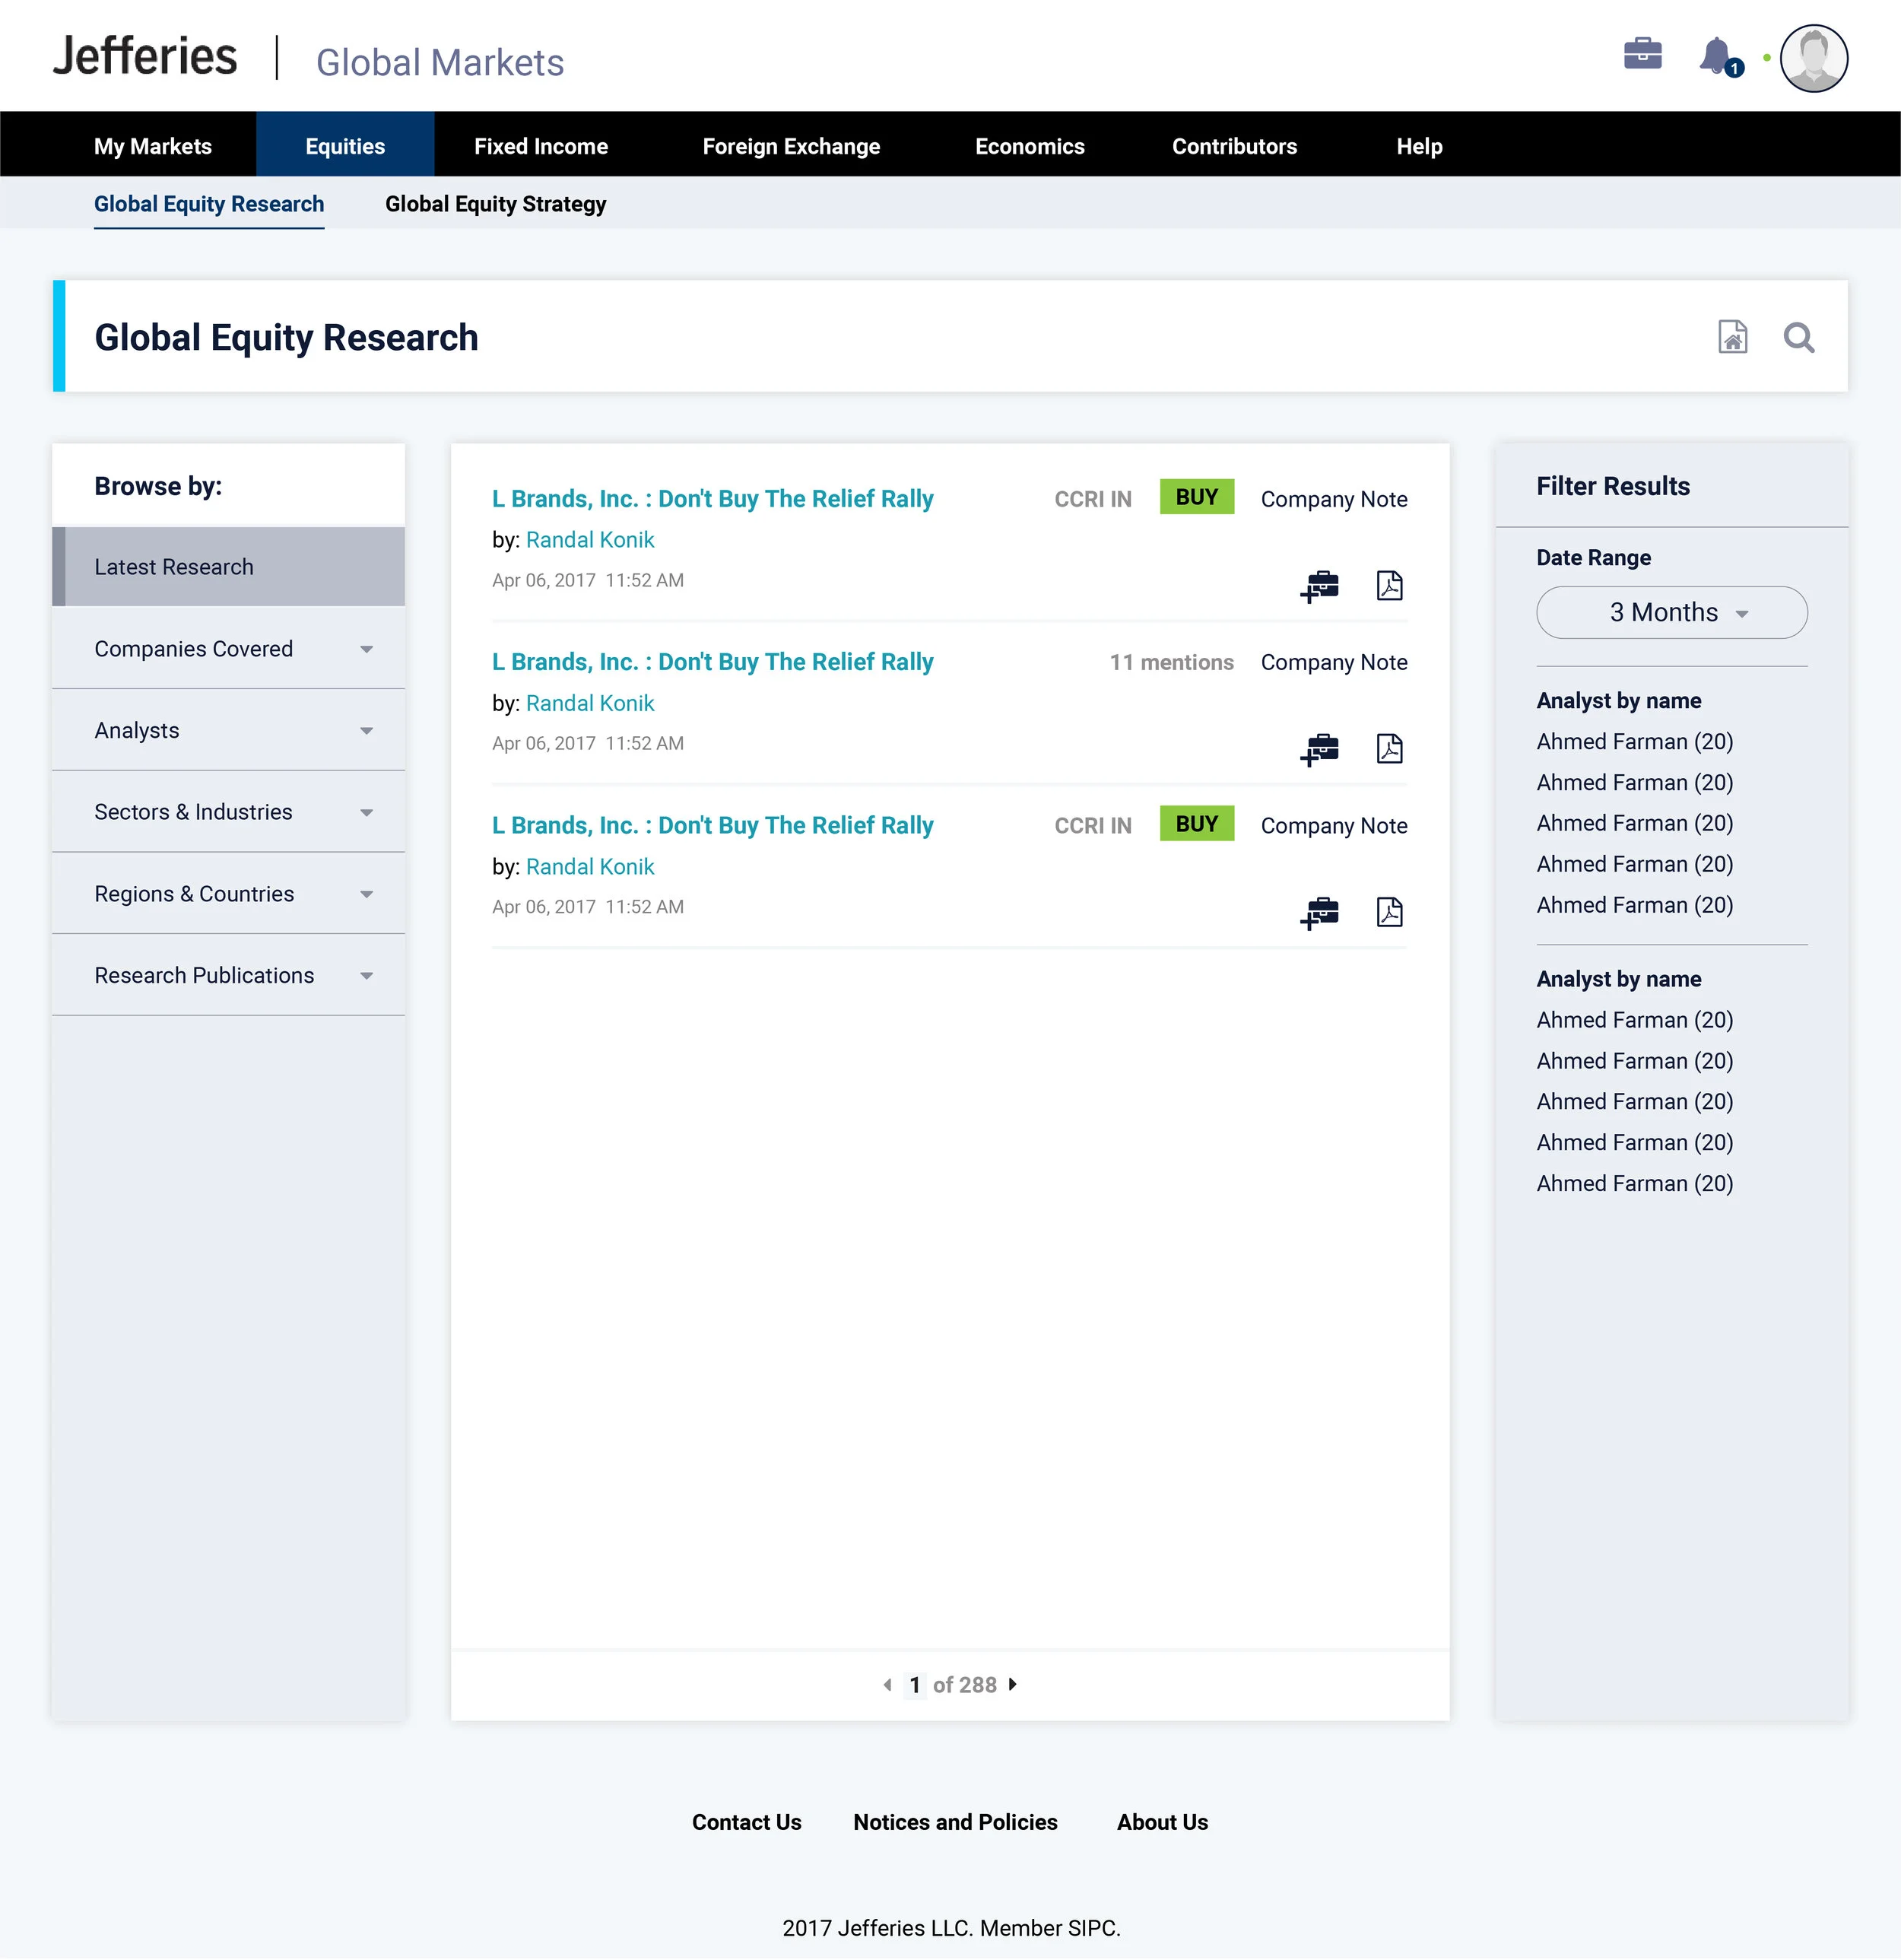The height and width of the screenshot is (1960, 1901).
Task: Open first L Brands Relief Rally title
Action: point(712,499)
